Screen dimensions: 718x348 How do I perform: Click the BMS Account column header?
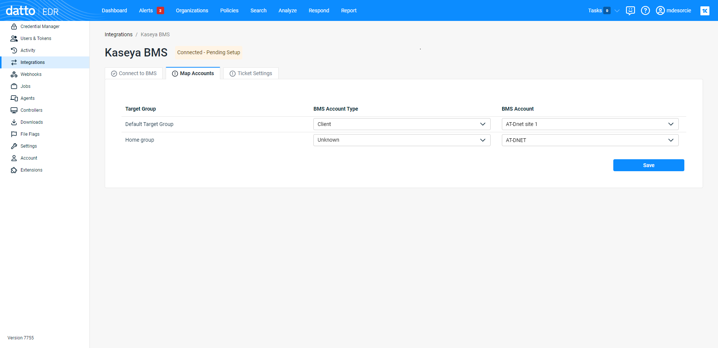[x=518, y=109]
